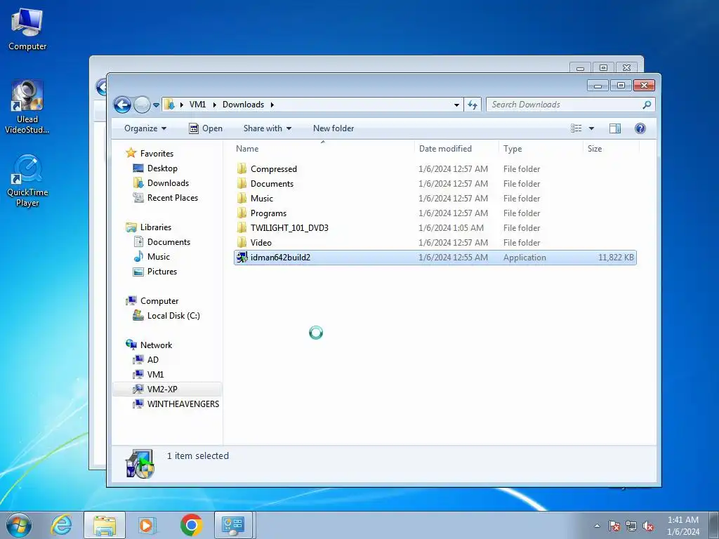Click the Back navigation arrow in Explorer
Viewport: 719px width, 539px height.
pyautogui.click(x=122, y=105)
